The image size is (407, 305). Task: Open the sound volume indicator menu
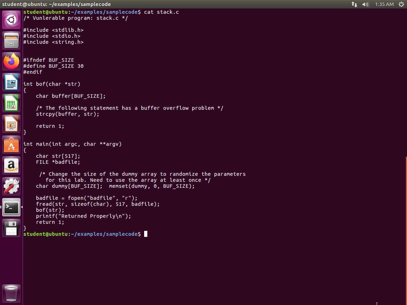click(365, 4)
